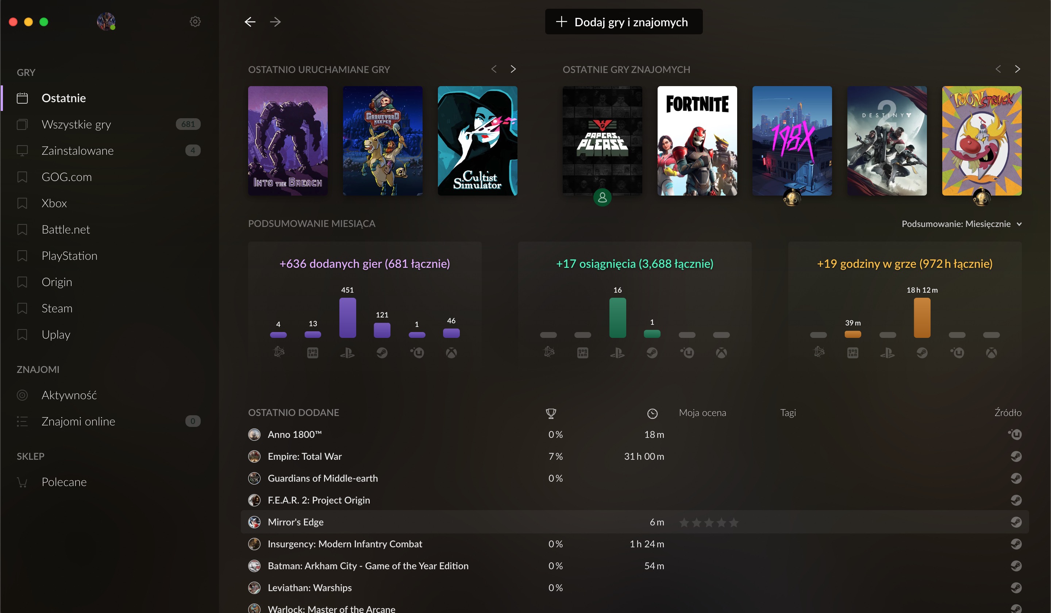Open Wszystkie gry library

109,124
